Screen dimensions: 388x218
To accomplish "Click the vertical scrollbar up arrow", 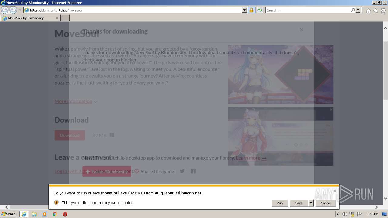I will coord(385,28).
